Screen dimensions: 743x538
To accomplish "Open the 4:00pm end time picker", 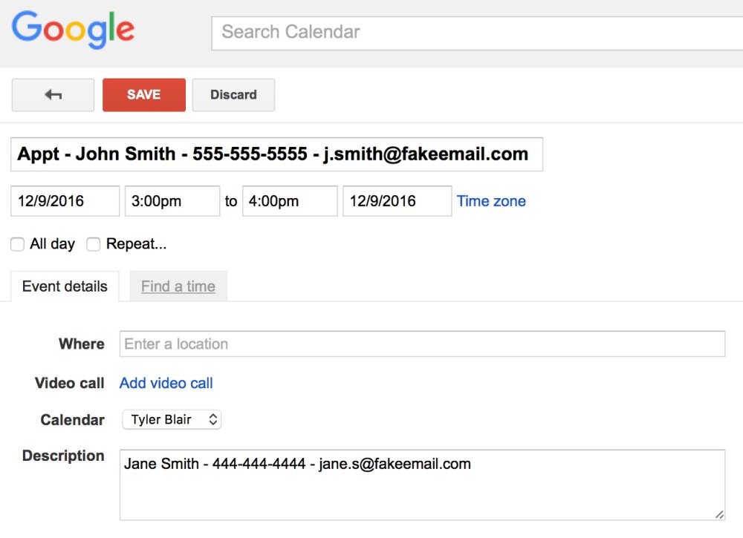I will pyautogui.click(x=290, y=201).
